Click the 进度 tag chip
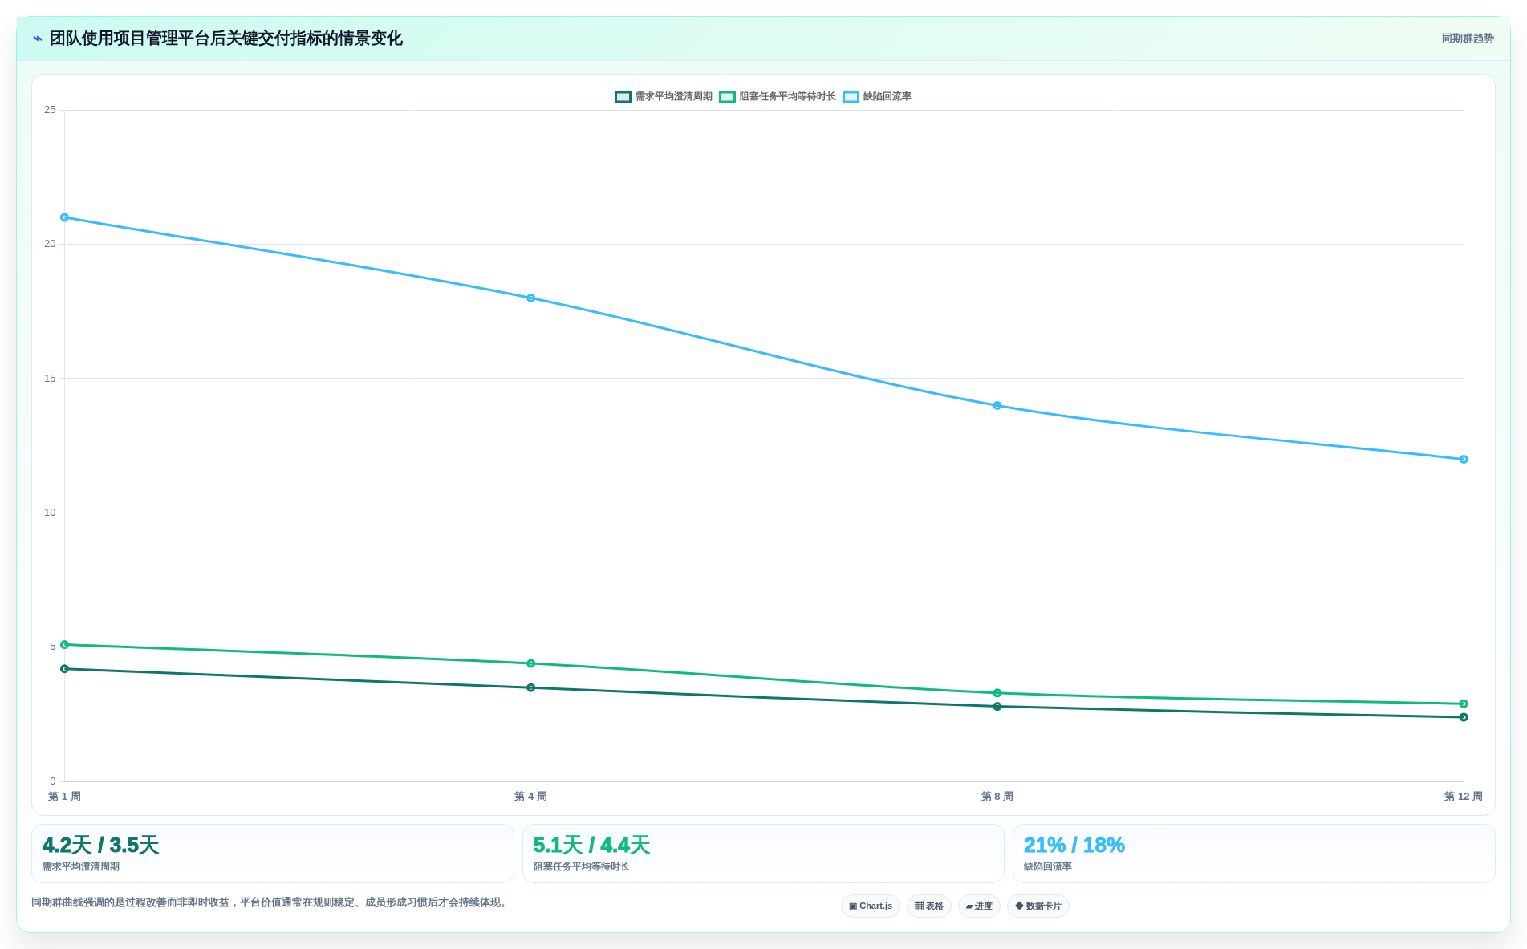Screen dimensions: 1527x949 tap(979, 906)
